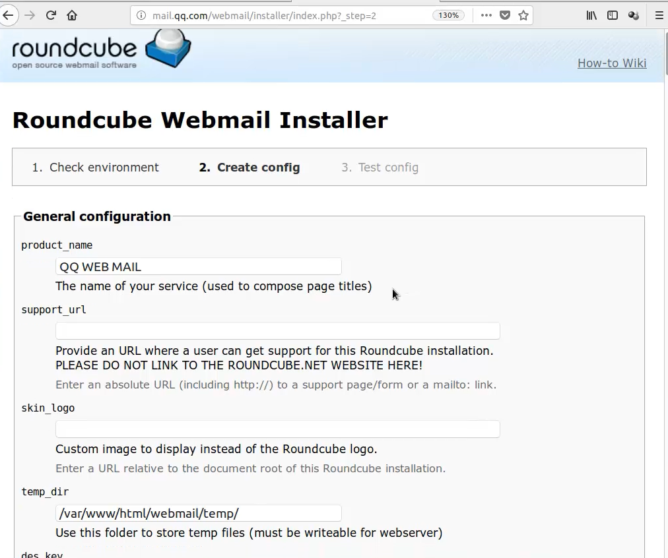Image resolution: width=668 pixels, height=558 pixels.
Task: Go to the browser home page
Action: (72, 15)
